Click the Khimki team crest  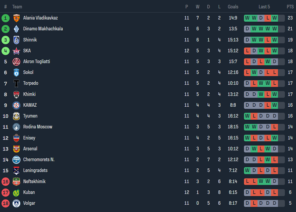[16, 94]
